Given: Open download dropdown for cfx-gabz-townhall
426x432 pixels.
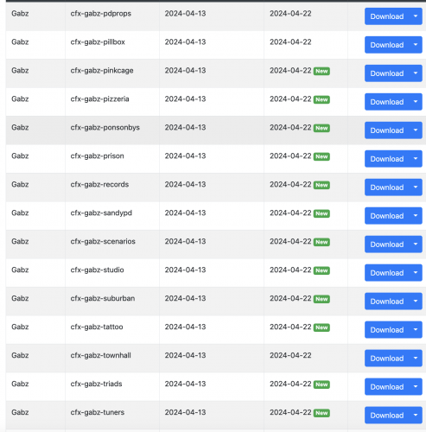Looking at the screenshot, I should tap(416, 359).
